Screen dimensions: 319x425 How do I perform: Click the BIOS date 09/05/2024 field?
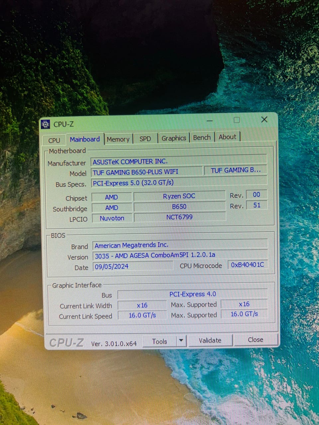pos(133,266)
